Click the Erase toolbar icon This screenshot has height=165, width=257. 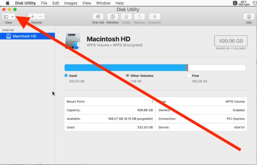(x=126, y=16)
